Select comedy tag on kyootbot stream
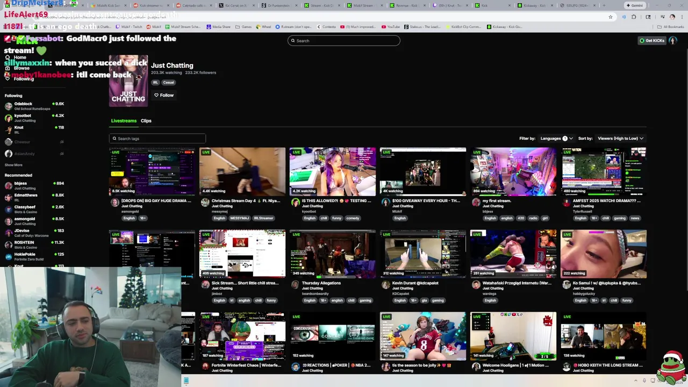 353,218
